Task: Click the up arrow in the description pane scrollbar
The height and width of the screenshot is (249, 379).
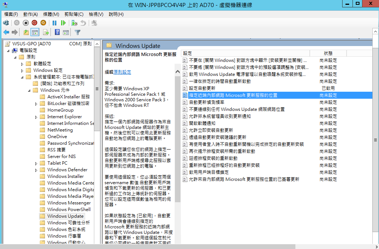Action: [x=178, y=72]
